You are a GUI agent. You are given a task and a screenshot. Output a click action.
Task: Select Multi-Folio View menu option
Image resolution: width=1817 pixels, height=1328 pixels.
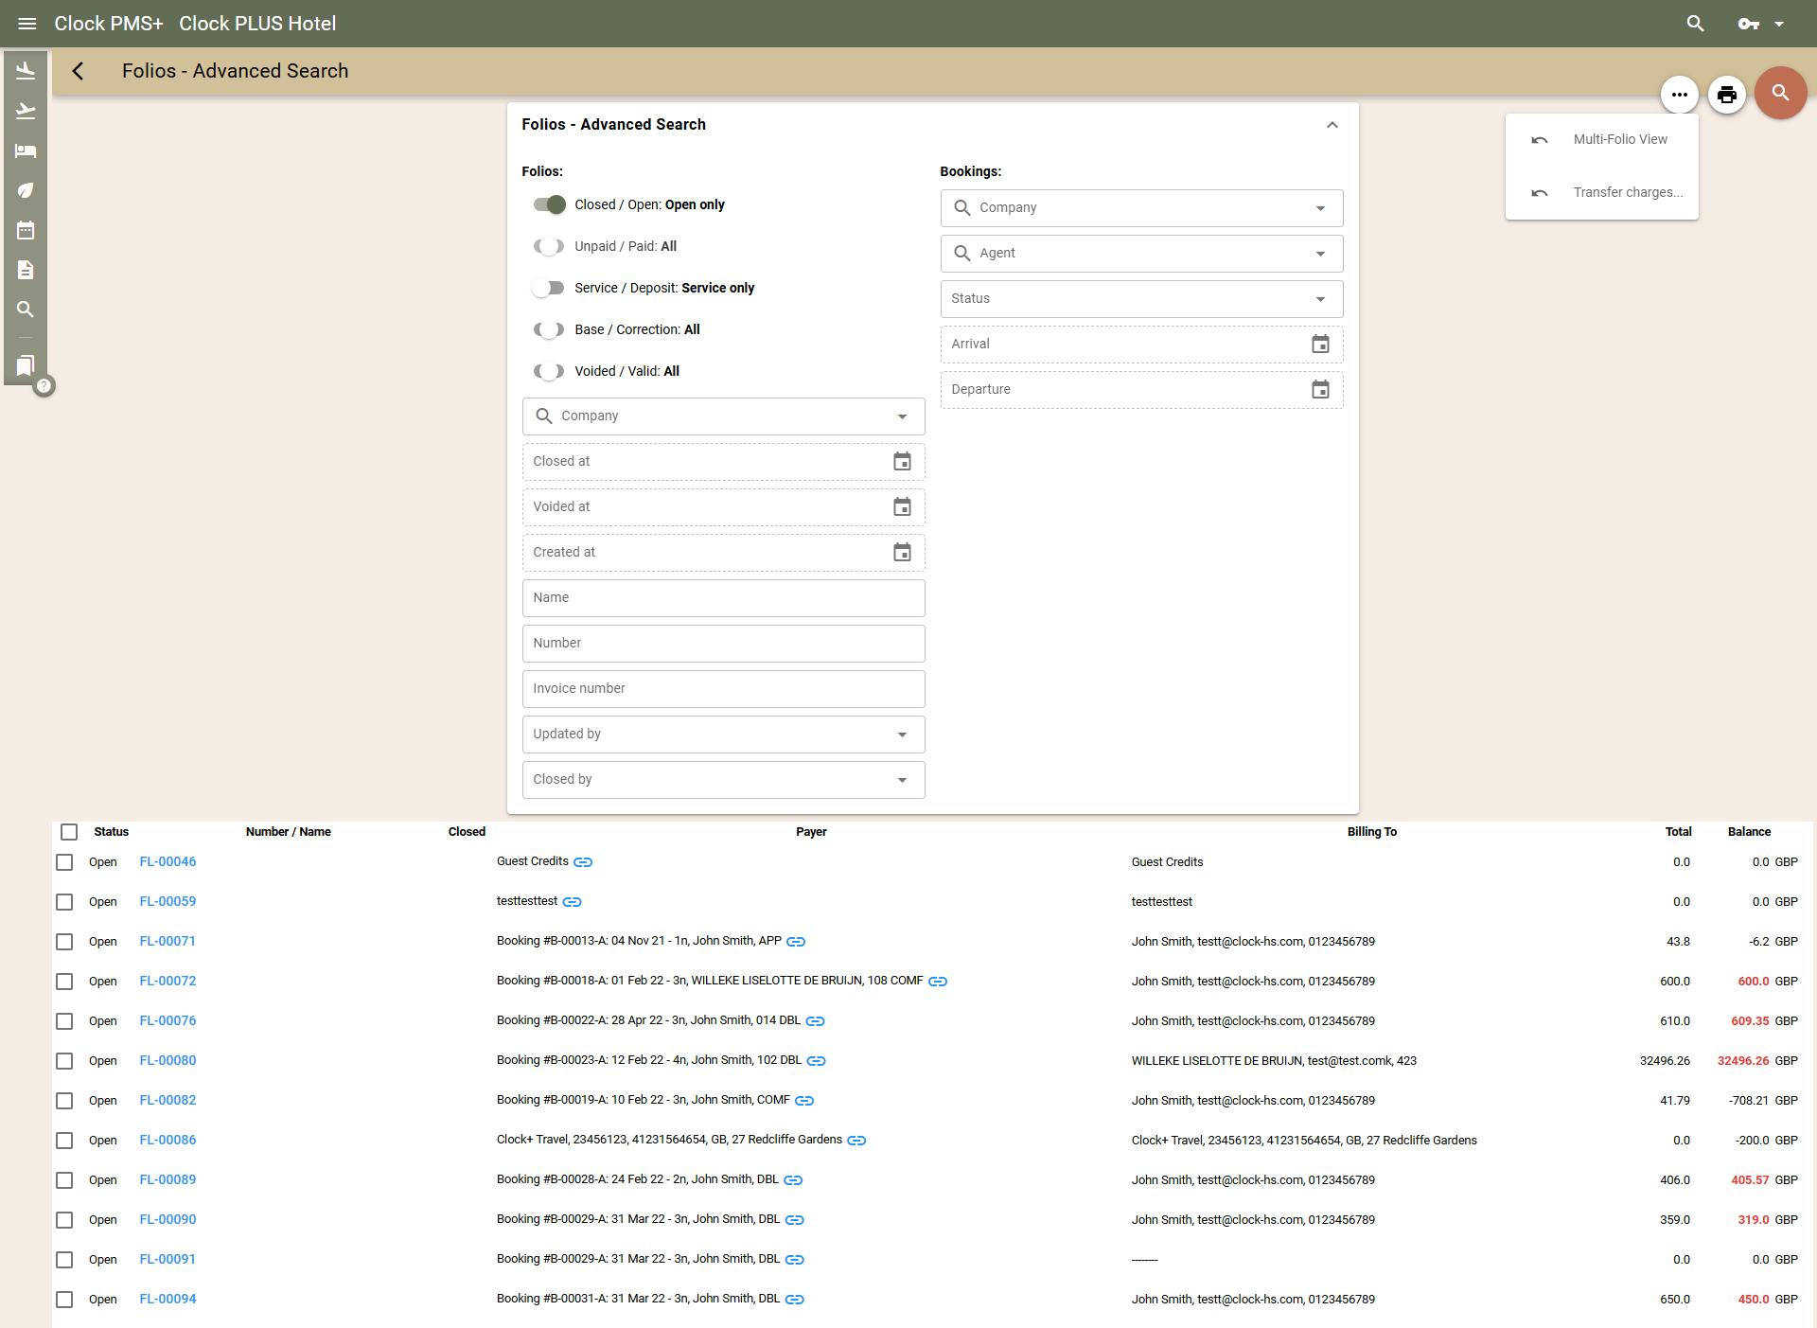click(x=1619, y=139)
